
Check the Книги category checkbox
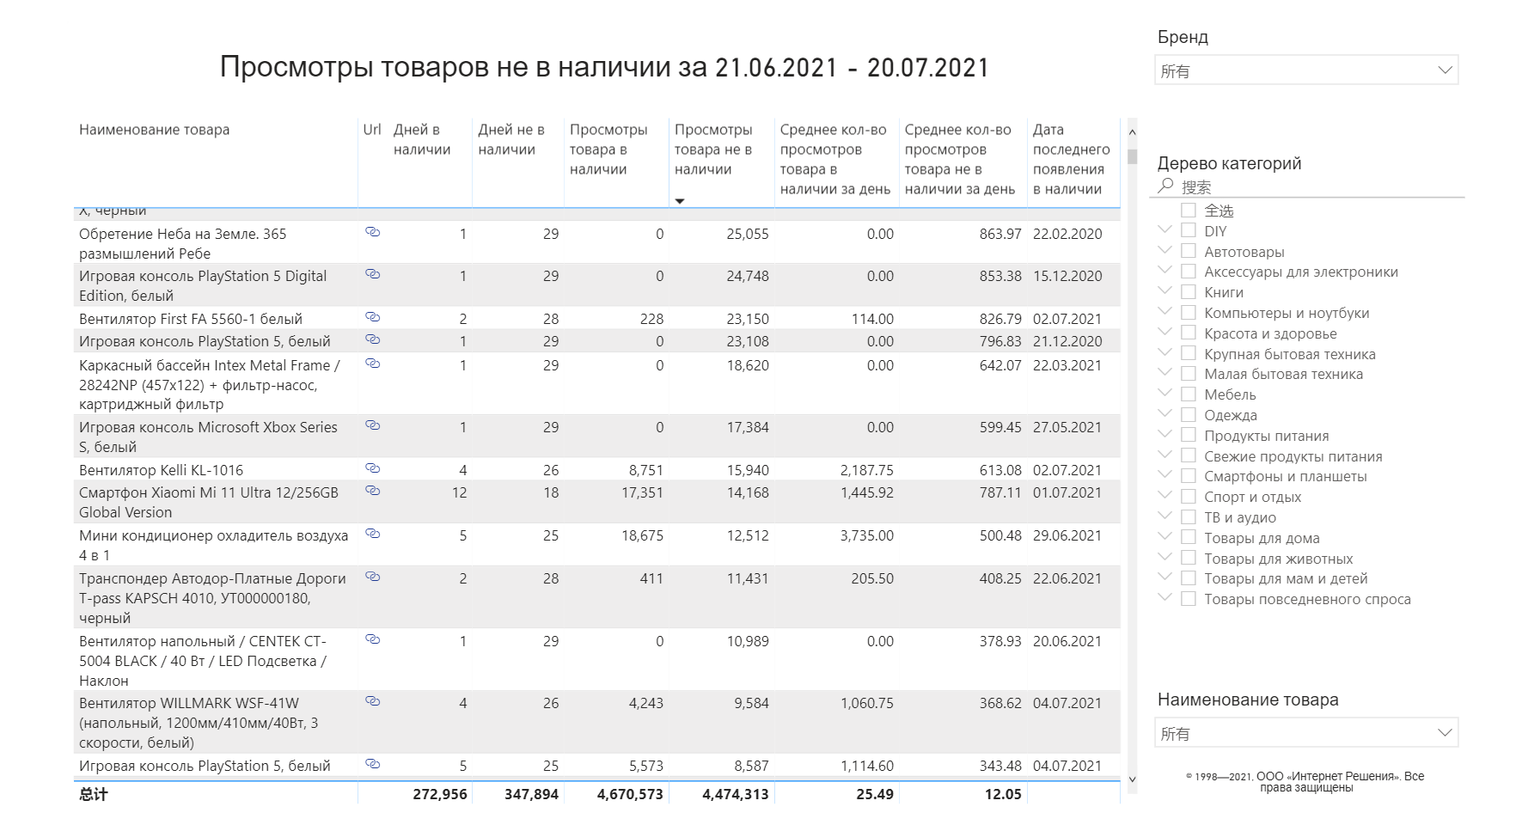[1189, 292]
